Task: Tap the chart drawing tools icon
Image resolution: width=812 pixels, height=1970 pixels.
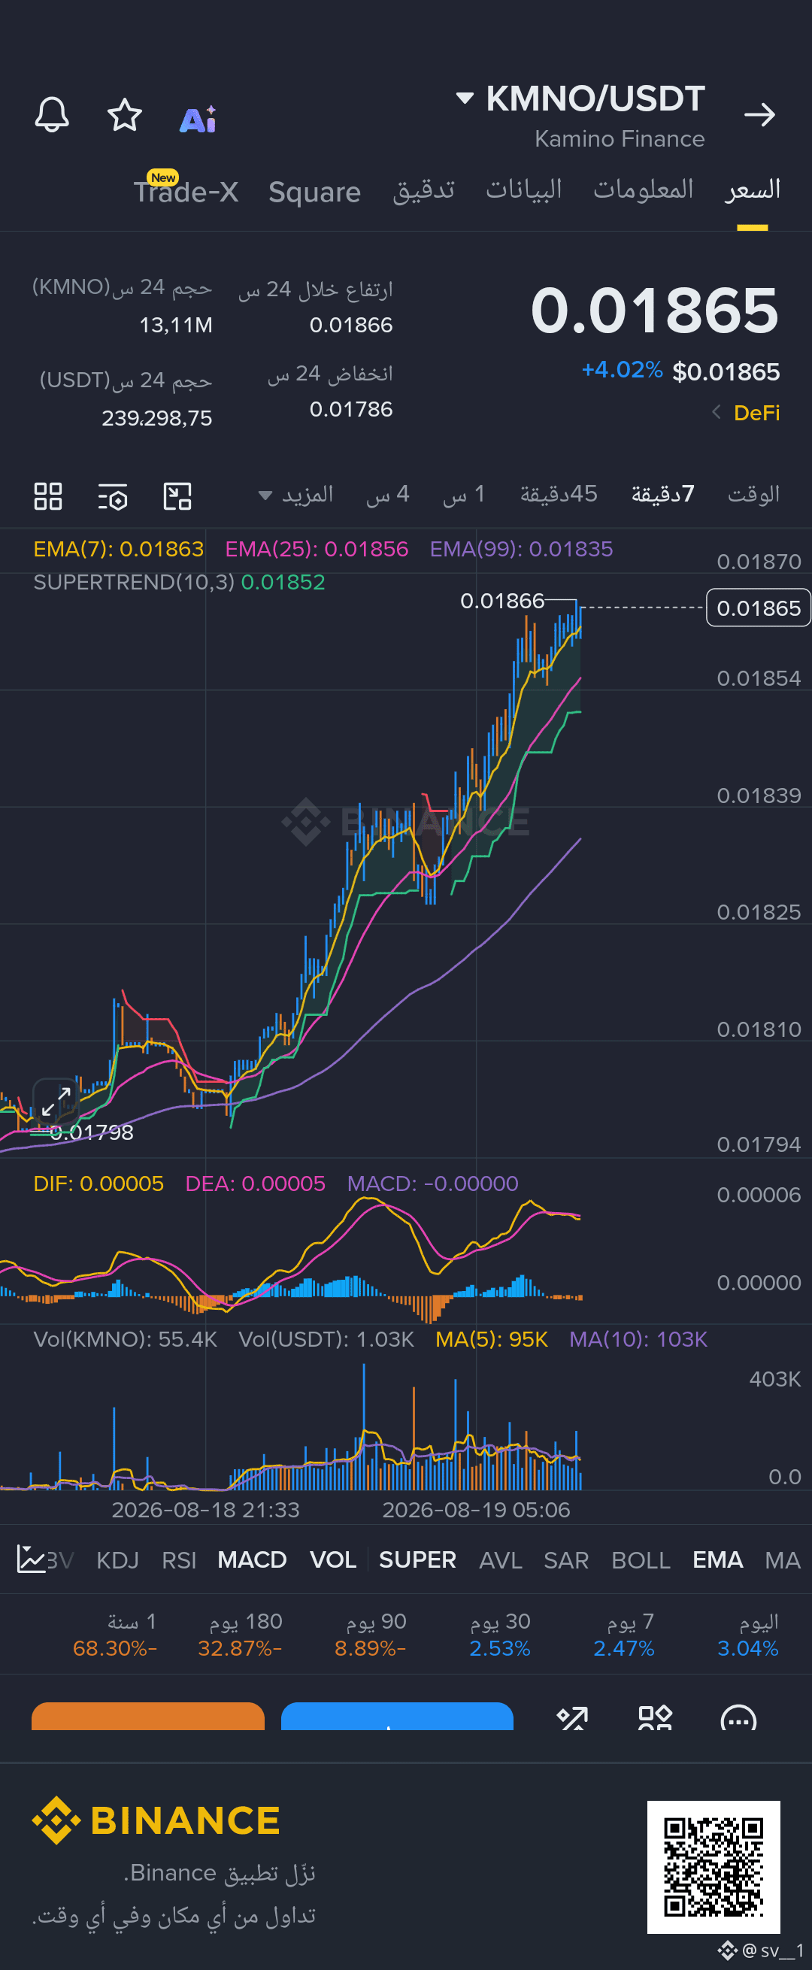Action: click(x=177, y=496)
